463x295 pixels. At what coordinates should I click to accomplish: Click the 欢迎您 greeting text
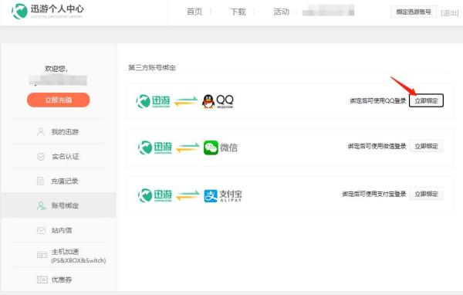[x=56, y=69]
